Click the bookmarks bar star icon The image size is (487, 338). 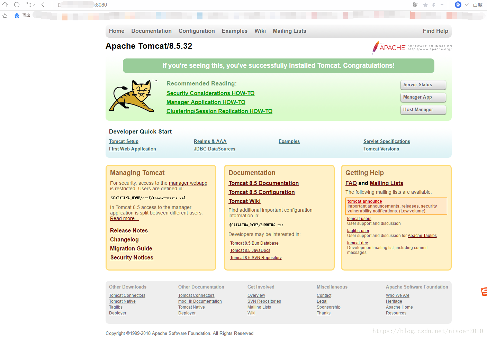(x=5, y=16)
